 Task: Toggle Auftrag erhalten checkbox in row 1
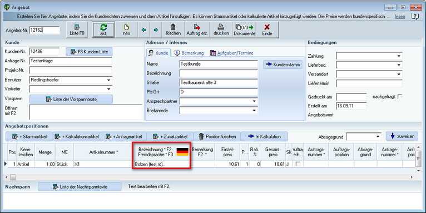[298, 164]
